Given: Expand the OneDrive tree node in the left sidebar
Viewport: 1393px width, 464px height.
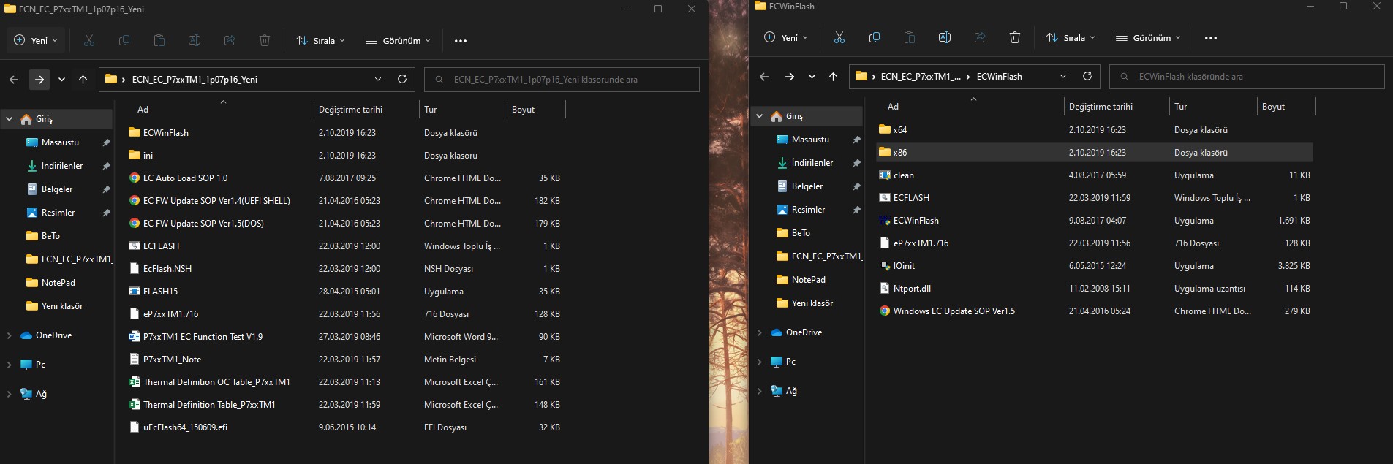Looking at the screenshot, I should (10, 335).
